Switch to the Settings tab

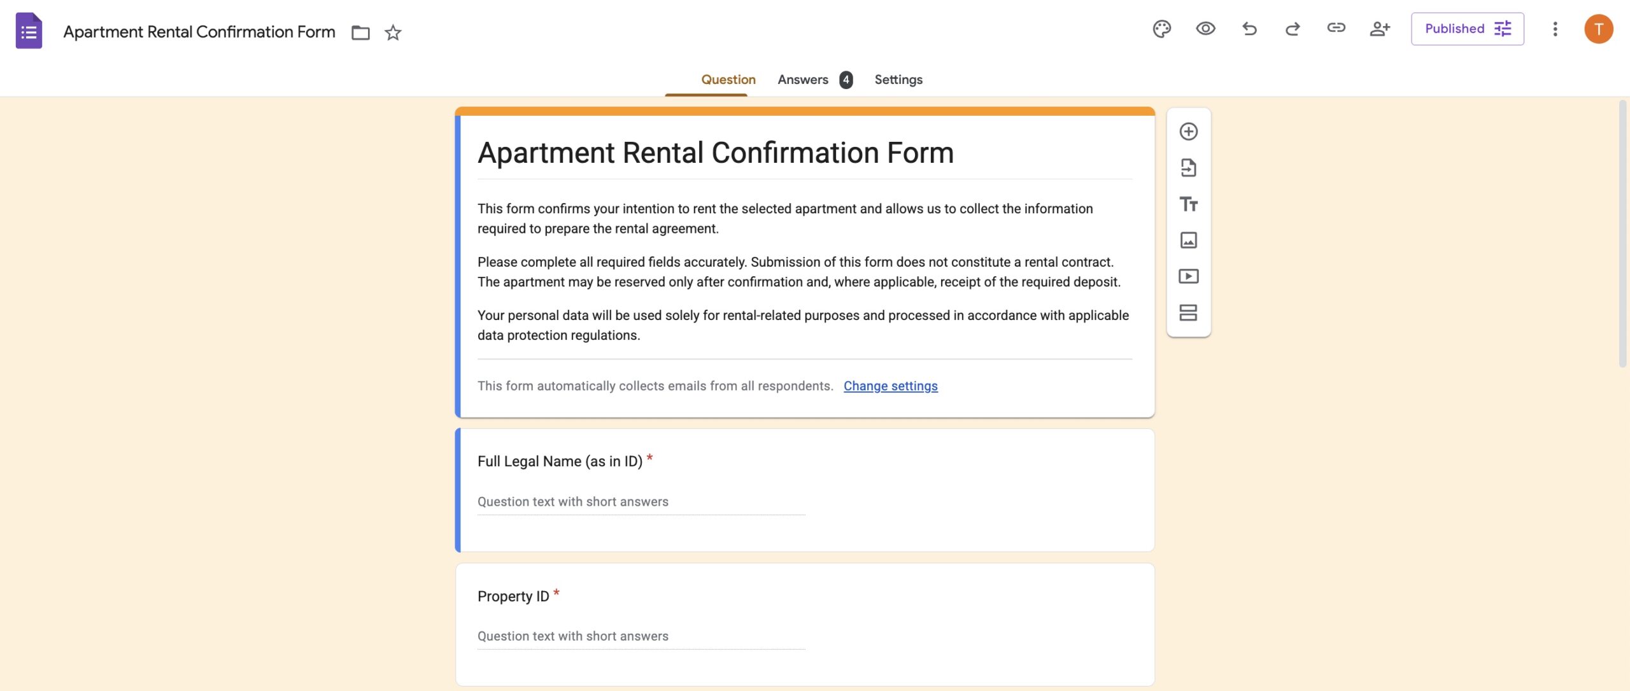click(898, 80)
